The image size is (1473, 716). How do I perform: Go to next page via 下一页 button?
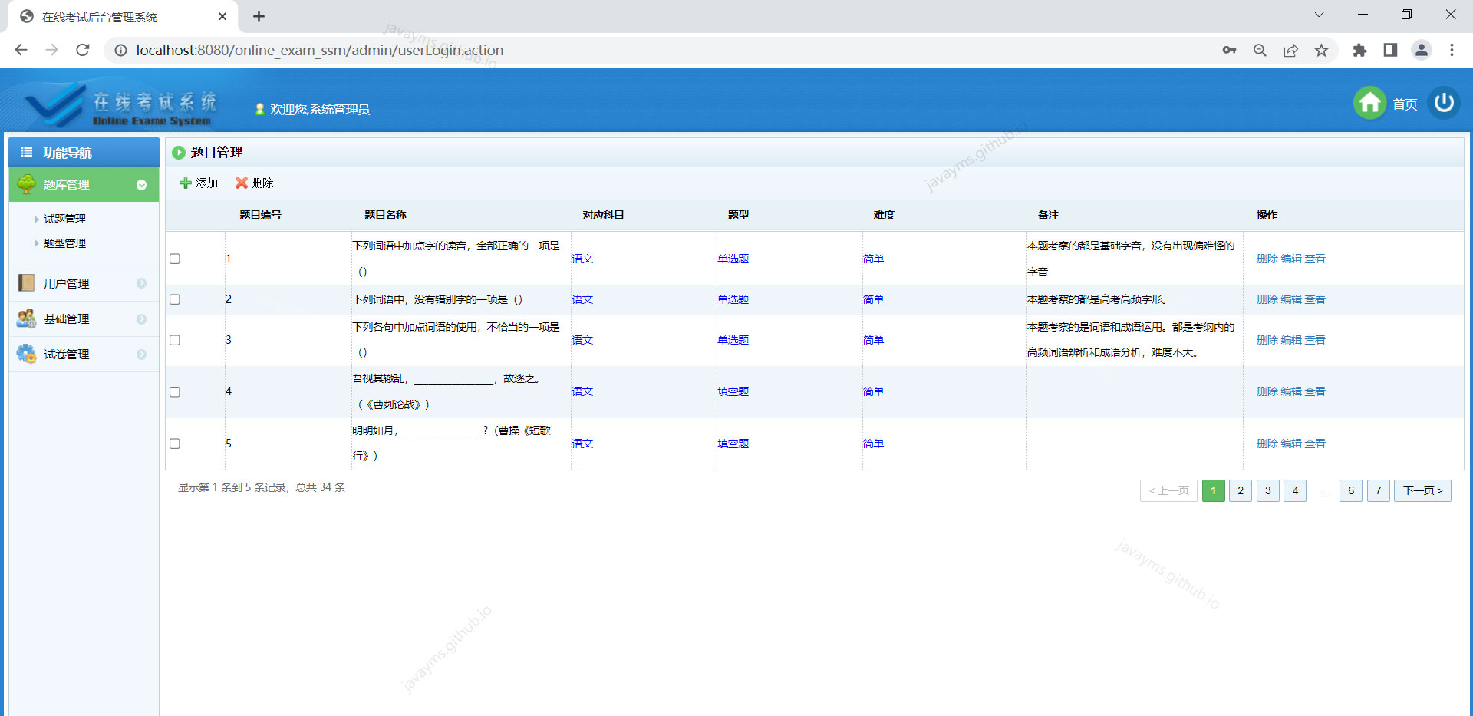click(x=1422, y=490)
